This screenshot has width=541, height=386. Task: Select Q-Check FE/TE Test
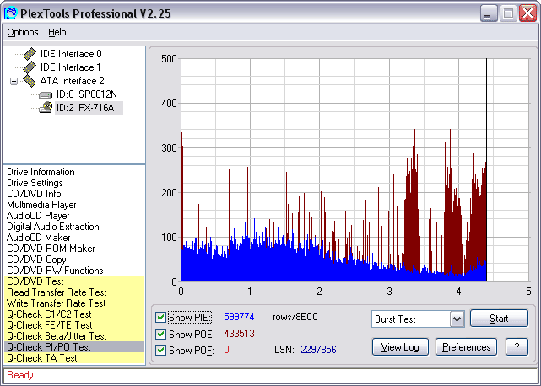click(74, 325)
